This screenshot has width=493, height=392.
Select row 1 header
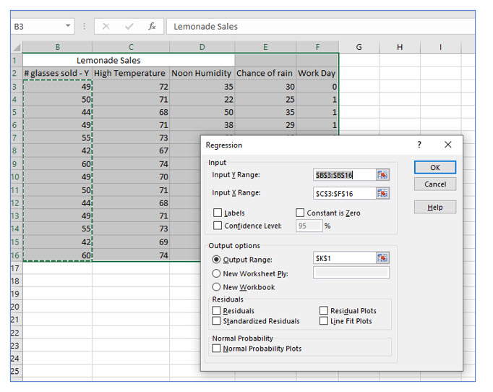(17, 60)
